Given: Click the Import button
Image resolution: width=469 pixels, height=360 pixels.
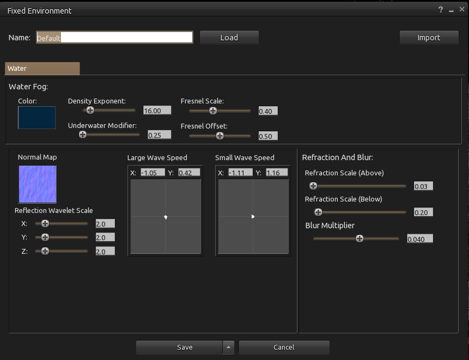Looking at the screenshot, I should click(x=429, y=37).
